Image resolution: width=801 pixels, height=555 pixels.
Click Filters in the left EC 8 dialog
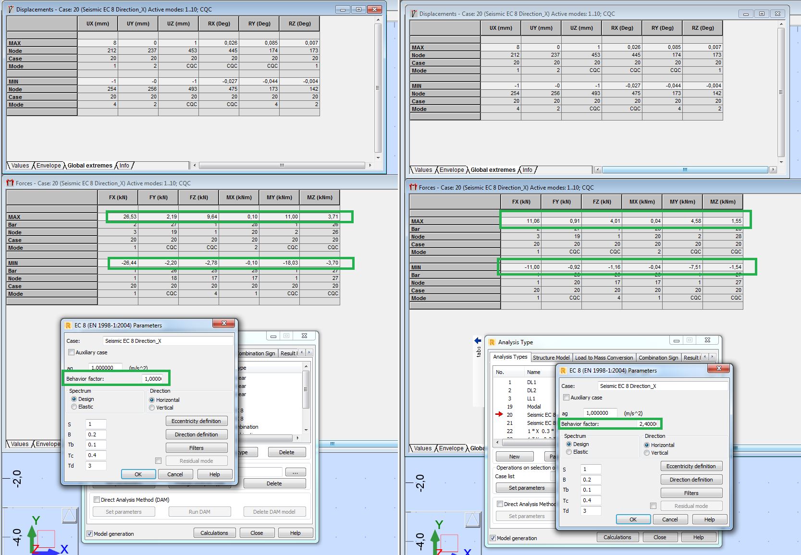pyautogui.click(x=196, y=448)
